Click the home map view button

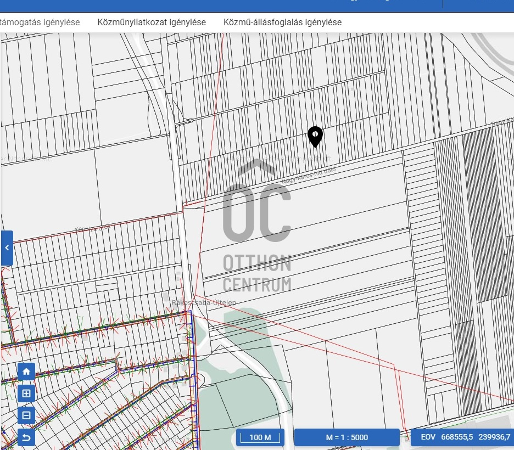point(26,372)
